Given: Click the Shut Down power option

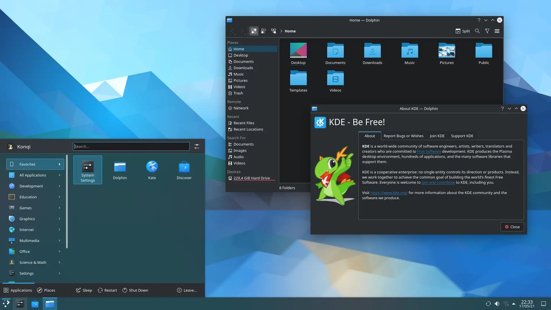Looking at the screenshot, I should (x=138, y=290).
